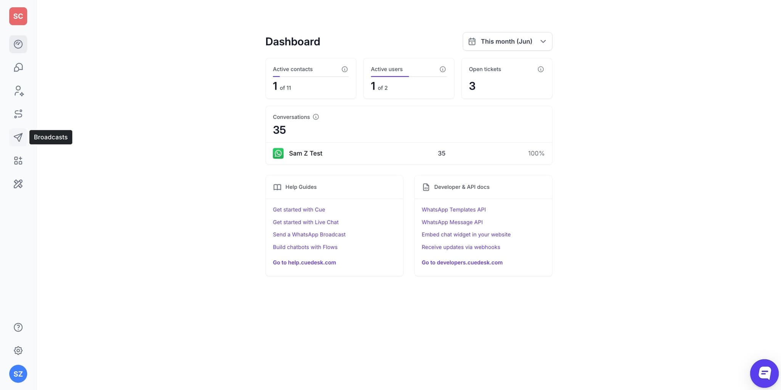Click Go to help.cuedesk.com
This screenshot has width=781, height=390.
coord(304,262)
